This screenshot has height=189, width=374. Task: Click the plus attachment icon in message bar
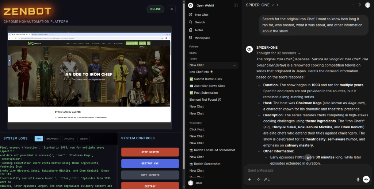pyautogui.click(x=249, y=179)
